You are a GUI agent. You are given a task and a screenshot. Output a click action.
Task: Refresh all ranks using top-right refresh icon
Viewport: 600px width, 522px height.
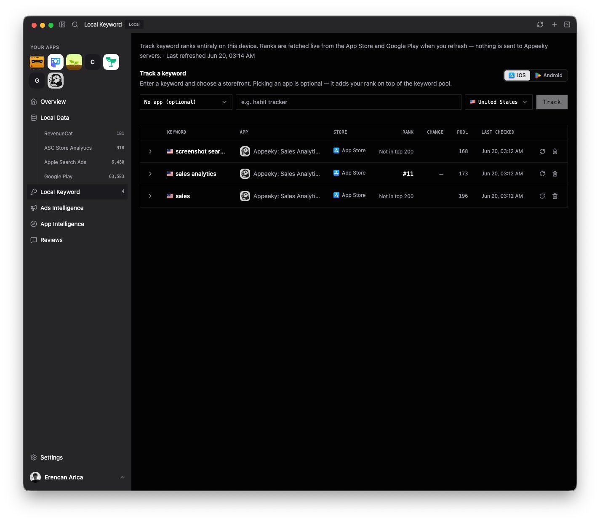(540, 24)
